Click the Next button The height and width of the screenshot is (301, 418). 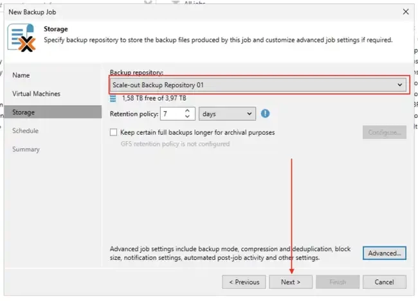coord(291,282)
